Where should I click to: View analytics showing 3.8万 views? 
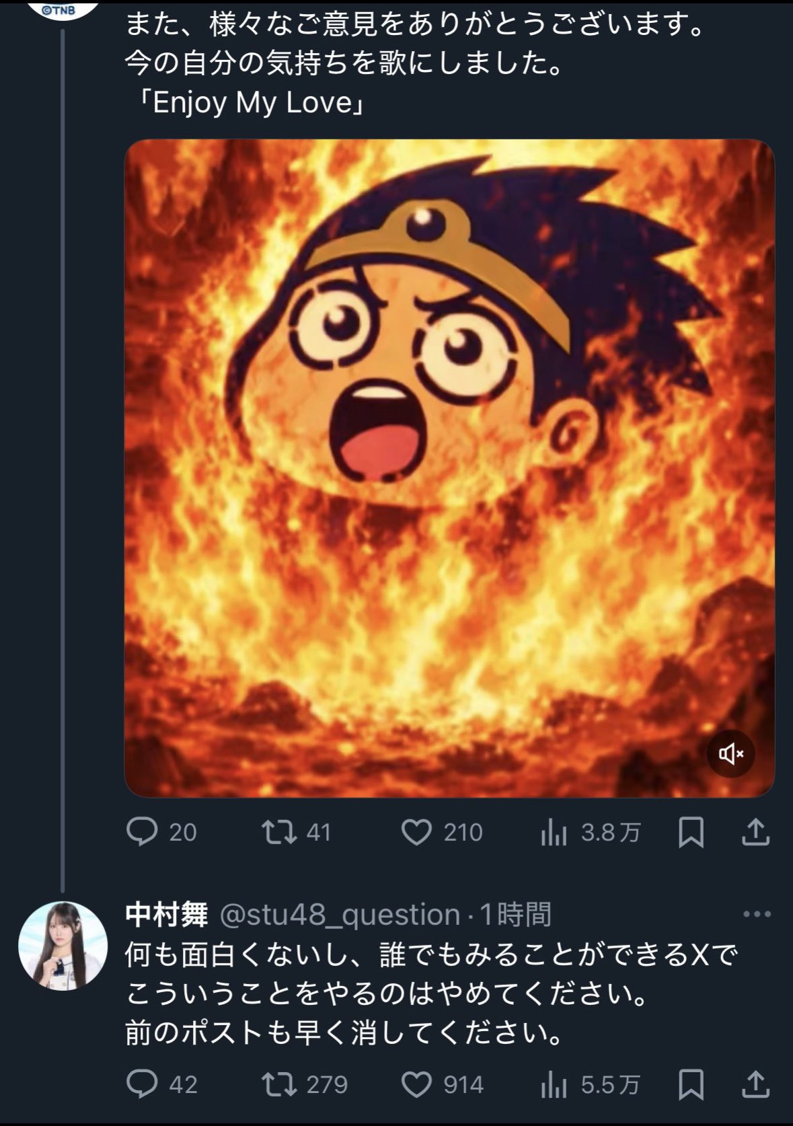(x=554, y=833)
